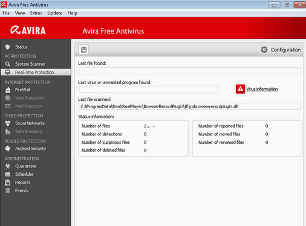The height and width of the screenshot is (226, 306).
Task: Click the Status shield icon
Action: 8,47
